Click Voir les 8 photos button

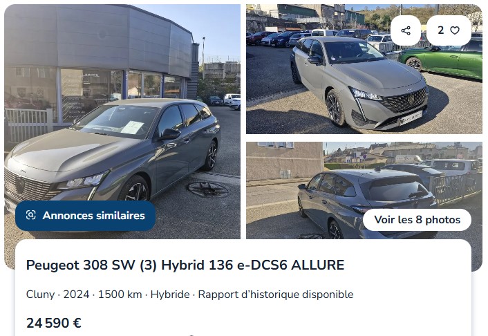click(417, 220)
